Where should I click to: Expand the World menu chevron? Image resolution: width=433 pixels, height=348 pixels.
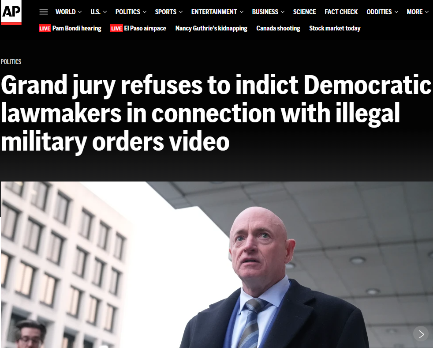80,12
